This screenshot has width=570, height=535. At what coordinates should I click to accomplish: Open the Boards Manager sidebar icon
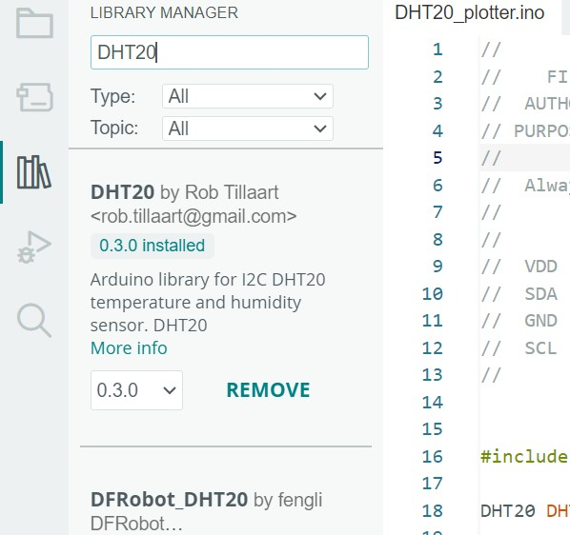coord(34,97)
